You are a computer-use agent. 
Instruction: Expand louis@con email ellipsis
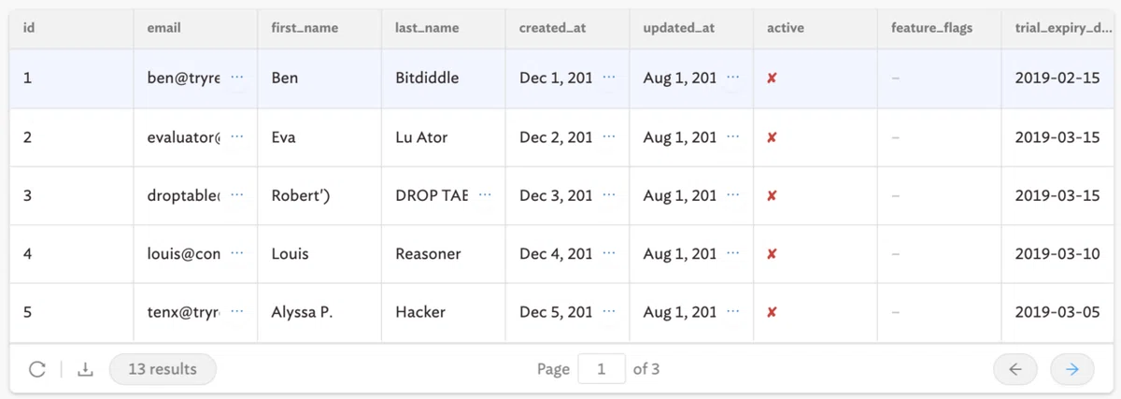(x=236, y=254)
